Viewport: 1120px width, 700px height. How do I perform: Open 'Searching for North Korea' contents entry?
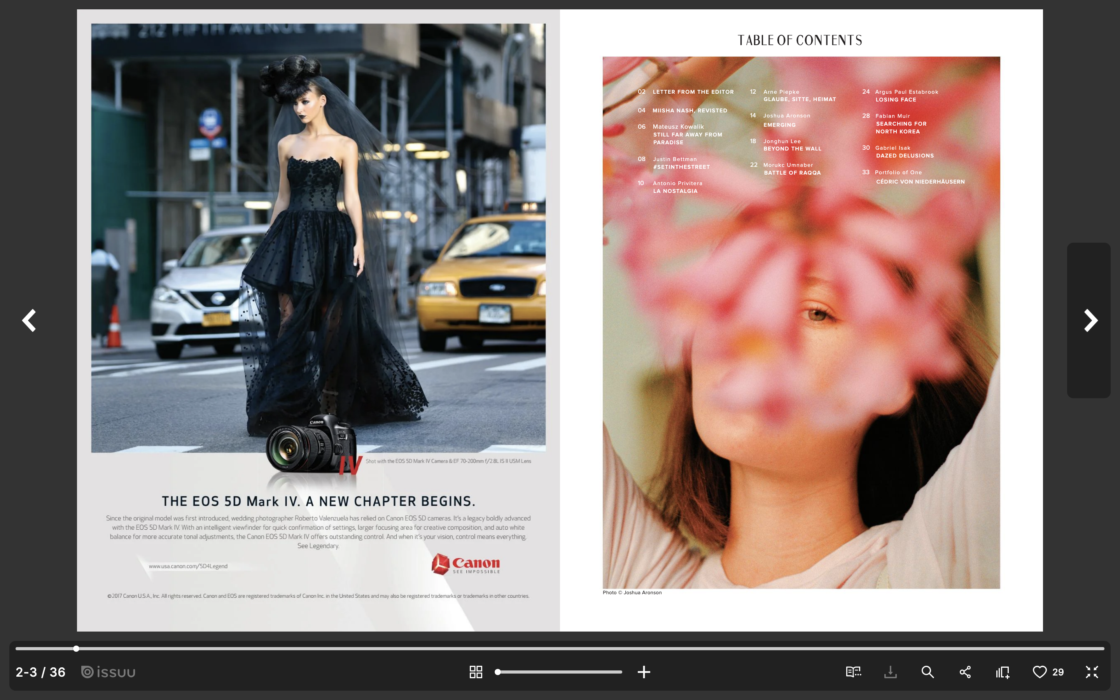(901, 127)
